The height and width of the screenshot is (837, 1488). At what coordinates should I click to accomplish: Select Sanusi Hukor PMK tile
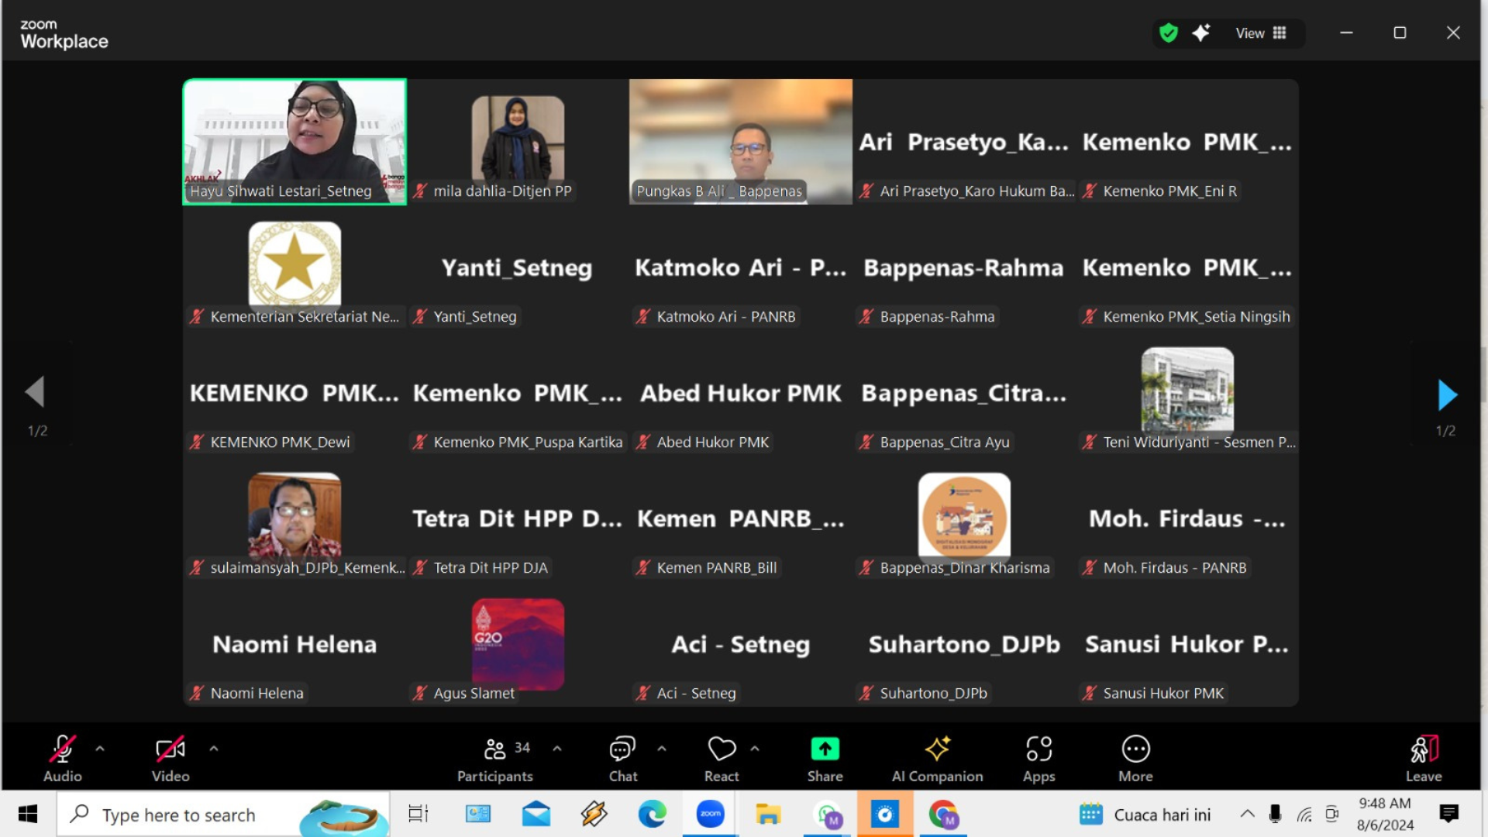pyautogui.click(x=1187, y=644)
